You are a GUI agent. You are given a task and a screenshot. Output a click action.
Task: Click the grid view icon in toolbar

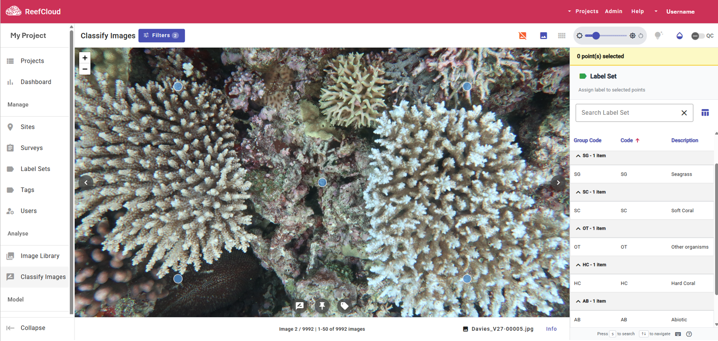(562, 36)
